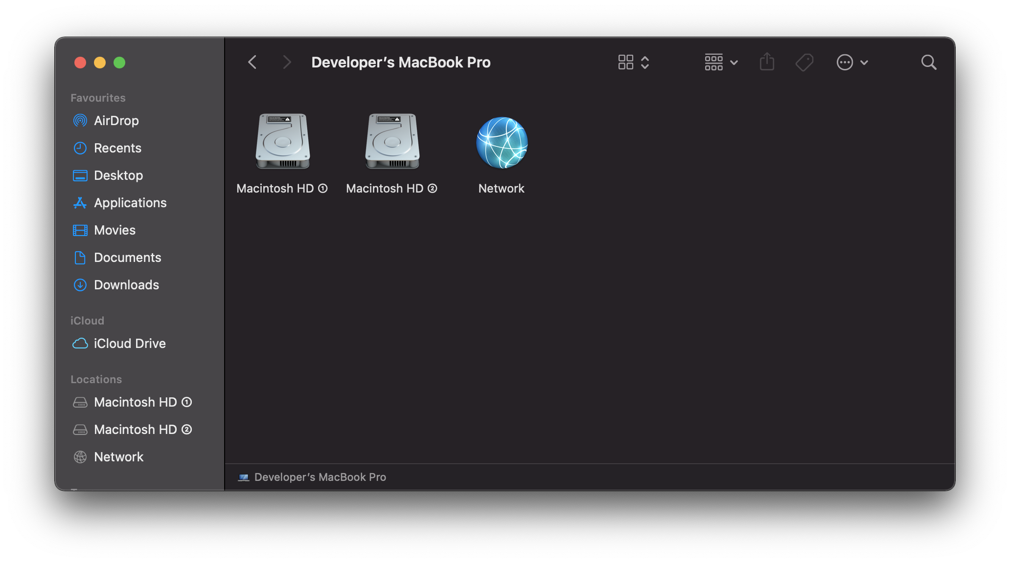Screen dimensions: 1010x563
Task: Share via the Share toolbar button
Action: pos(767,62)
